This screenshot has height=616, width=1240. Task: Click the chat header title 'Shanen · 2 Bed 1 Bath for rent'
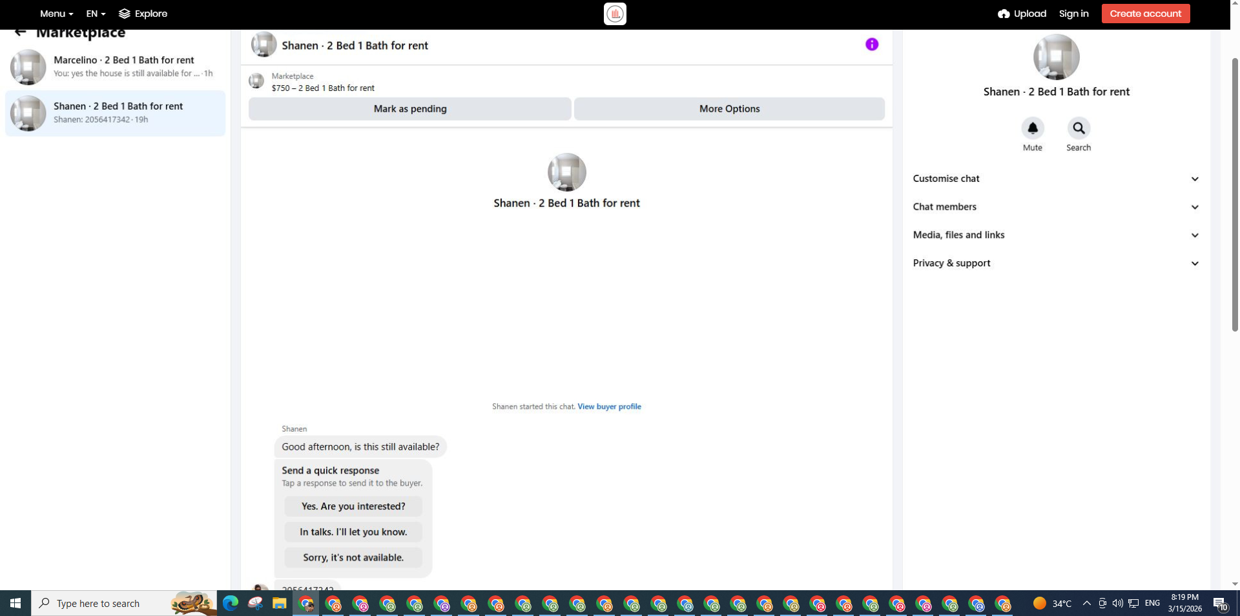pos(355,46)
